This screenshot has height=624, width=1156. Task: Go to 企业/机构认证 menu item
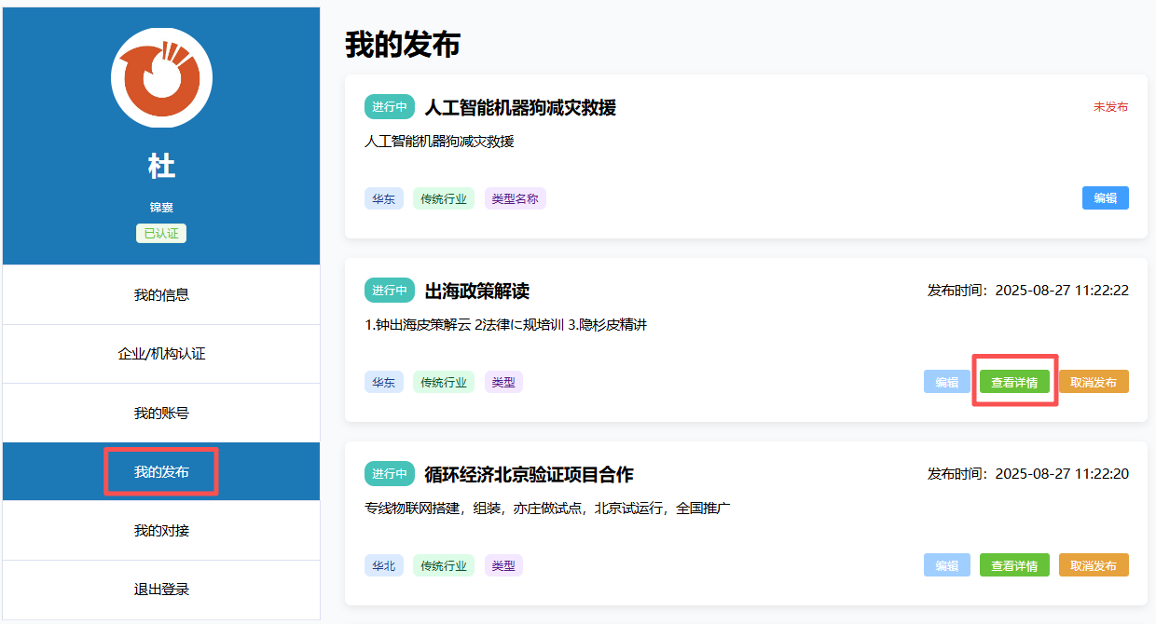[161, 354]
